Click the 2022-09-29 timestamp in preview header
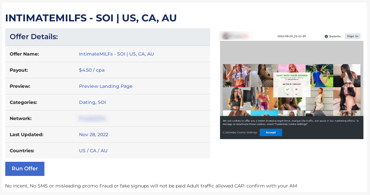370x195 pixels. [x=291, y=37]
